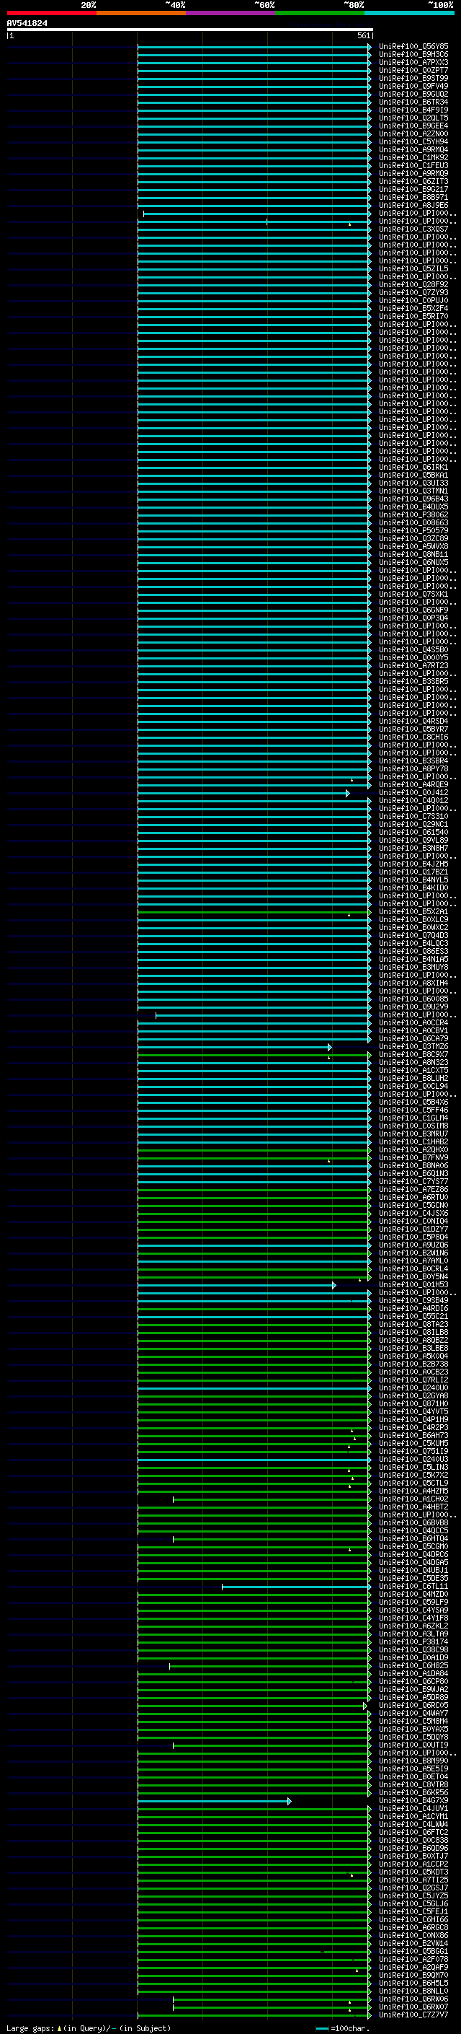Select UniRef100_Q2QLT5 label
Screen dimensions: 461x2034
(x=413, y=118)
